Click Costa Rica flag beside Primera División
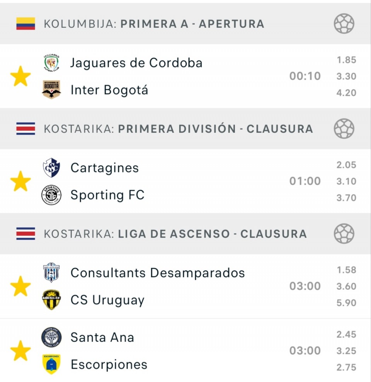 pyautogui.click(x=26, y=129)
